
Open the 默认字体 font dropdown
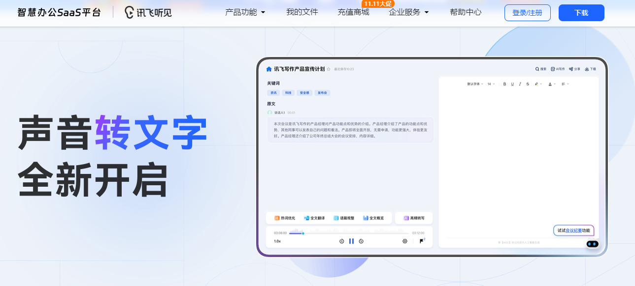(x=475, y=84)
